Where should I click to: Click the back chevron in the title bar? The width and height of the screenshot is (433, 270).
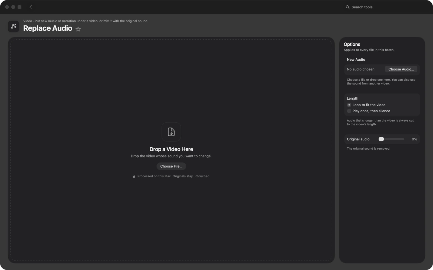tap(31, 7)
